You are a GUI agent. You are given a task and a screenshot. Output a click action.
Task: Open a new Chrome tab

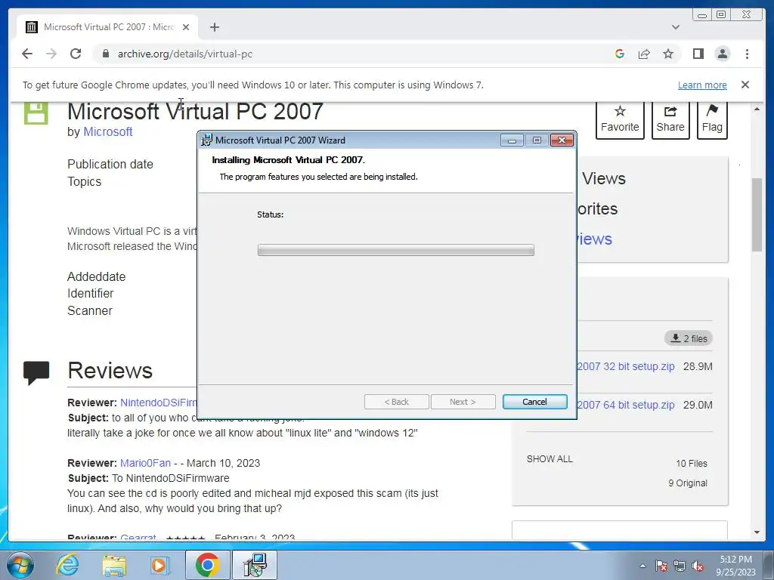tap(214, 27)
